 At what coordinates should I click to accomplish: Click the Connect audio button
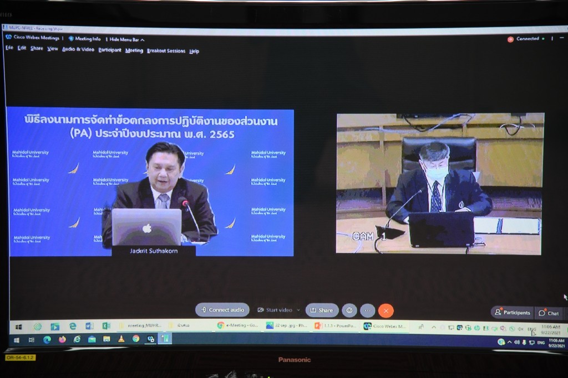click(222, 310)
